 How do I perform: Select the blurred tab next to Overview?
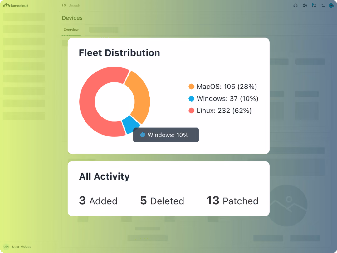(103, 30)
